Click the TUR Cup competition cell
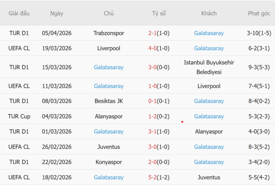This screenshot has width=275, height=188. pyautogui.click(x=19, y=116)
